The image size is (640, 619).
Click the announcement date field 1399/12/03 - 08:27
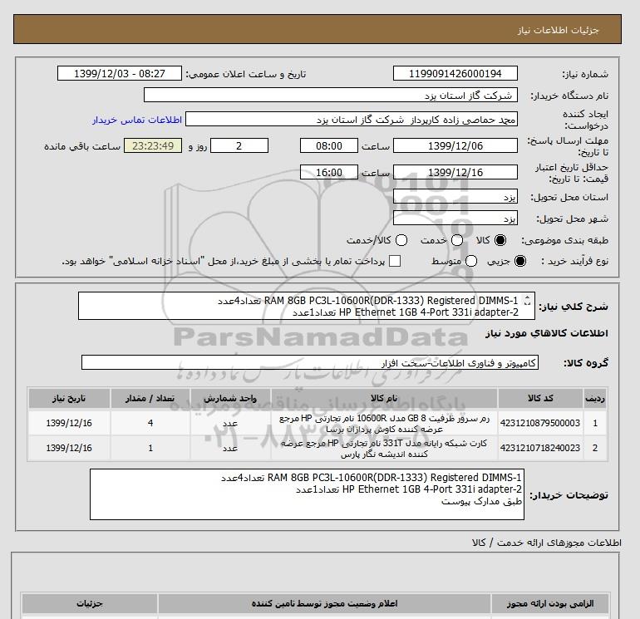coord(120,73)
